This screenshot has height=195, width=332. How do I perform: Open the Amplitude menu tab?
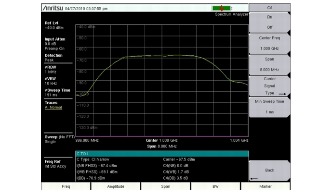click(x=116, y=186)
